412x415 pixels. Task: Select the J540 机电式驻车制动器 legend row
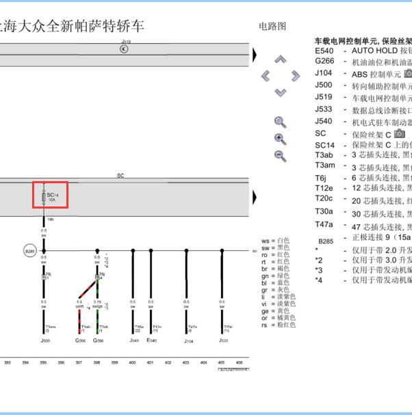click(x=363, y=122)
